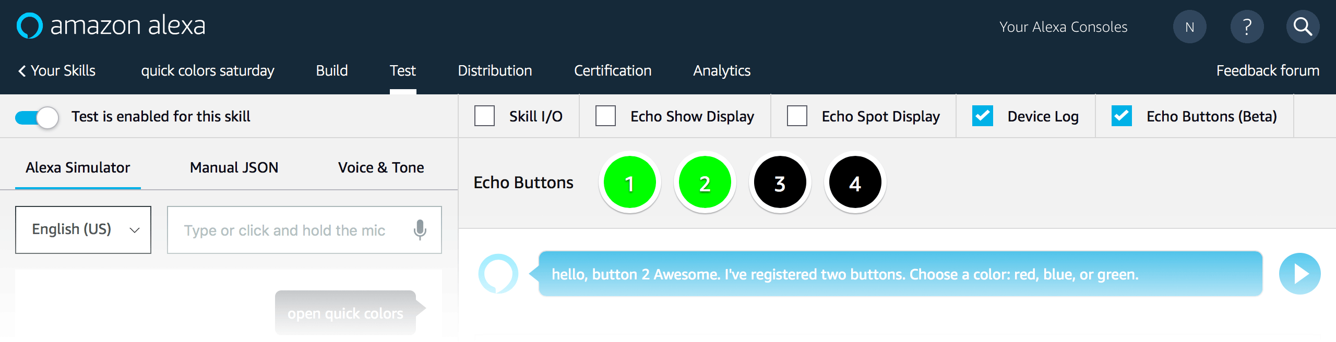Open Your Alexa Consoles menu
The width and height of the screenshot is (1336, 342).
(1063, 27)
